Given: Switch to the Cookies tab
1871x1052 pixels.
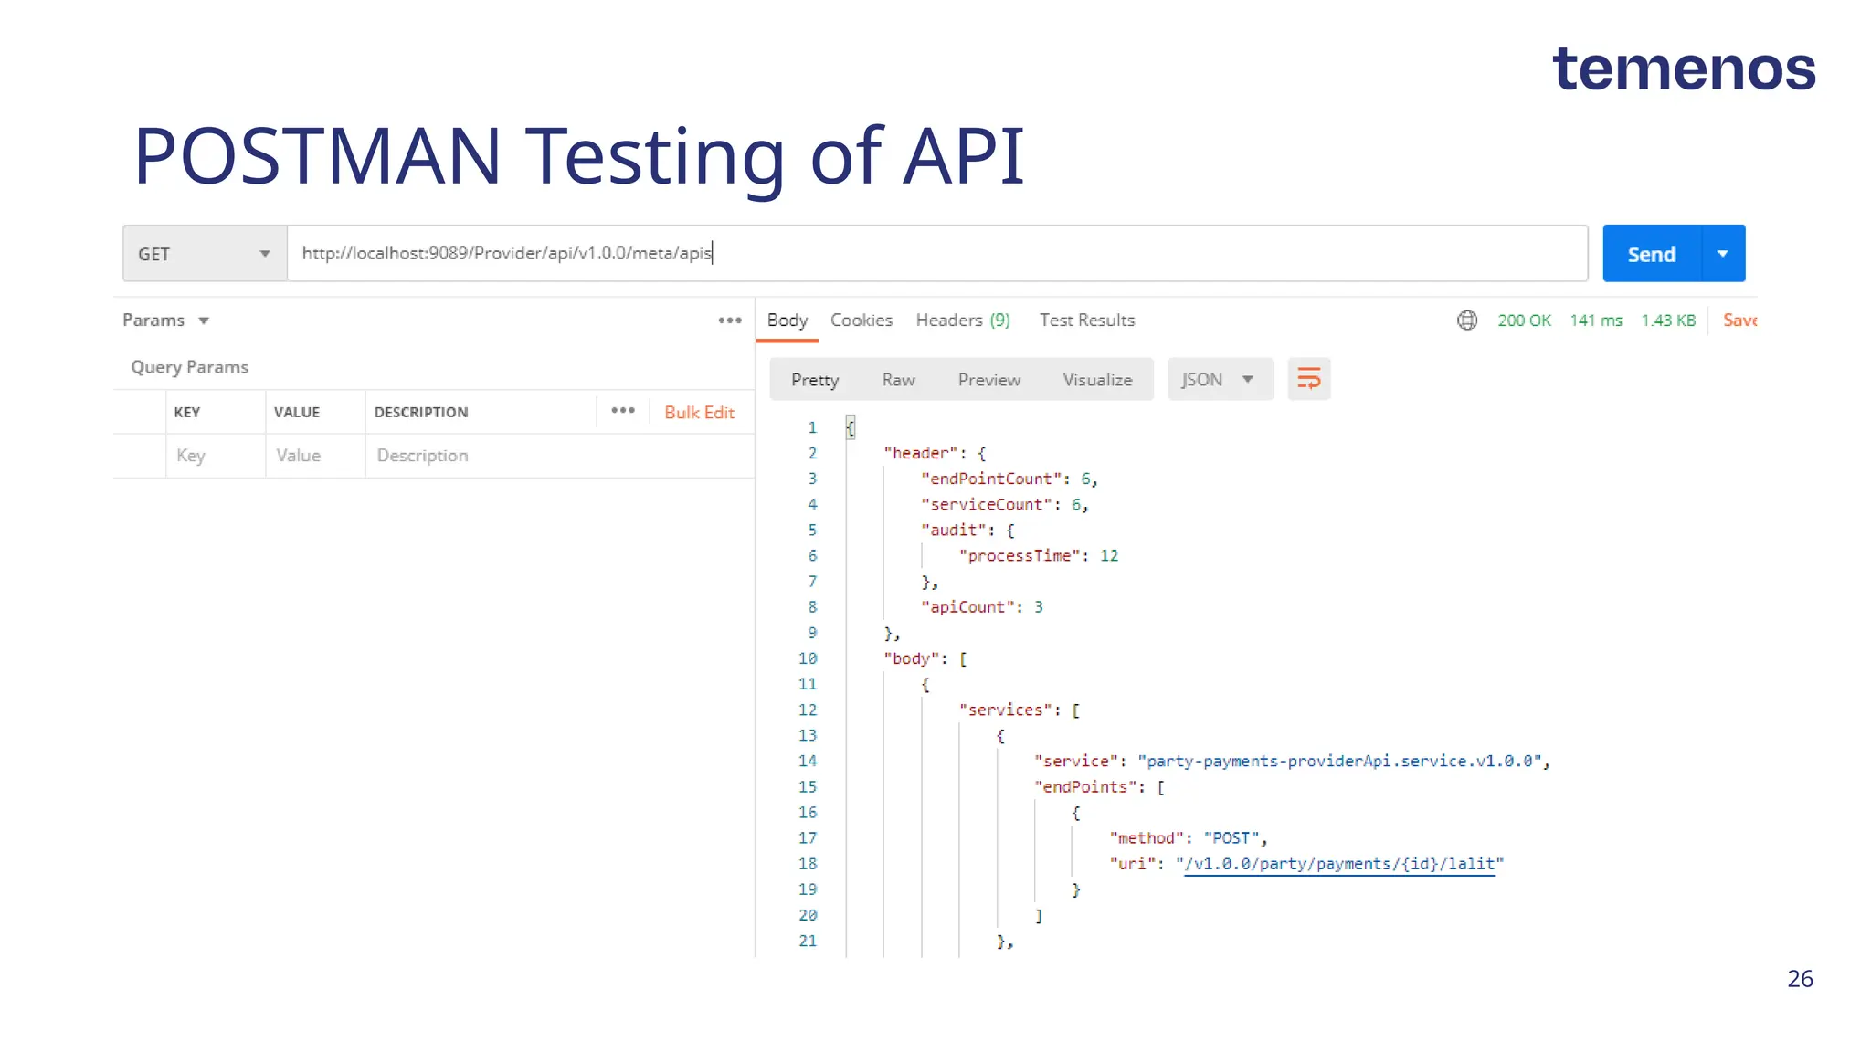Looking at the screenshot, I should [x=861, y=321].
